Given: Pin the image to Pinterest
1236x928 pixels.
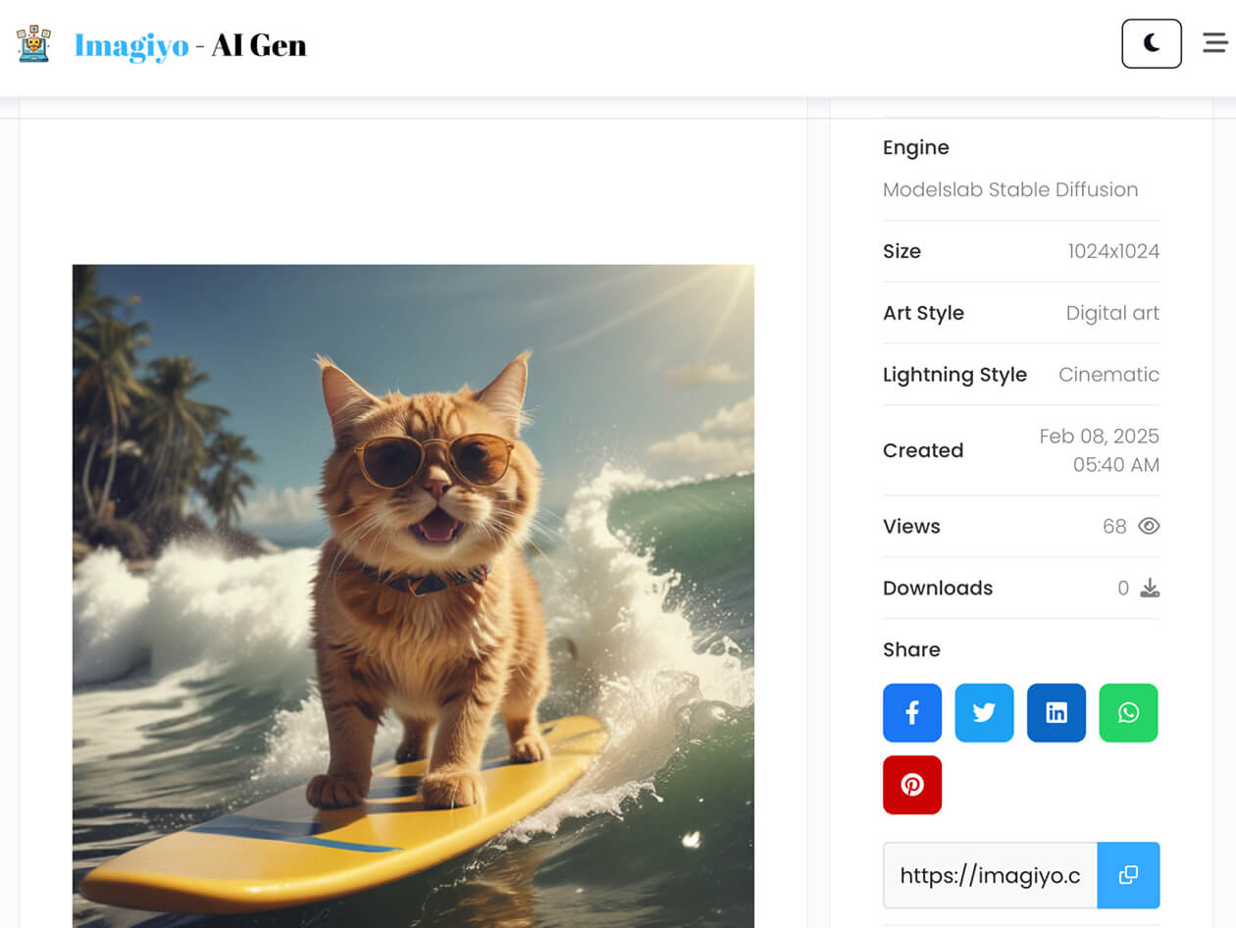Looking at the screenshot, I should (x=912, y=785).
